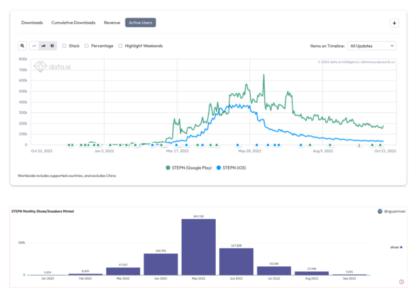Click the @nguyentoan avatar image
Image resolution: width=418 pixels, height=293 pixels.
point(380,212)
